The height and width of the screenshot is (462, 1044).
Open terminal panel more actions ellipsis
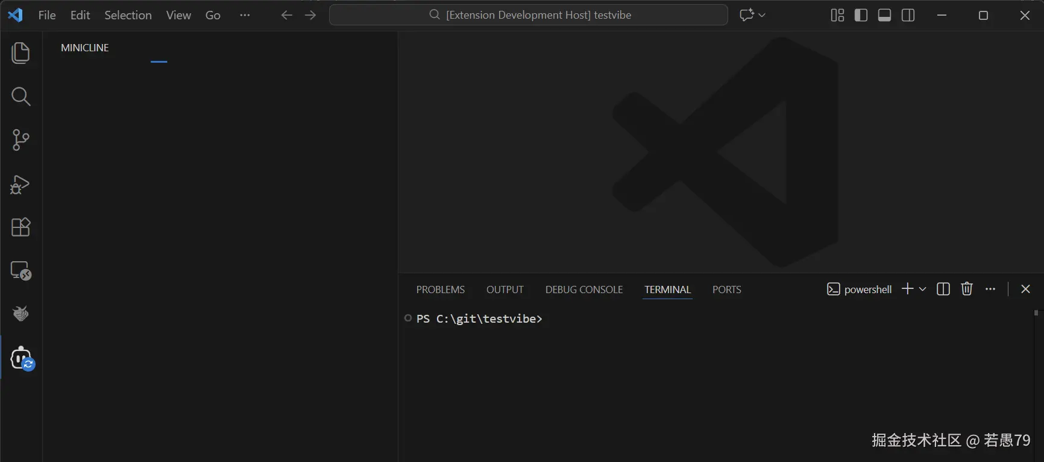click(x=990, y=289)
